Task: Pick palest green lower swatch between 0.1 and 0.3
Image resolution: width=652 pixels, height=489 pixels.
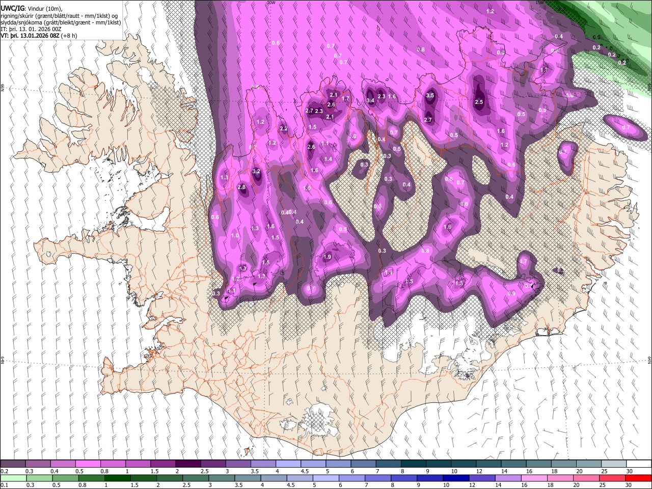Action: point(13,478)
